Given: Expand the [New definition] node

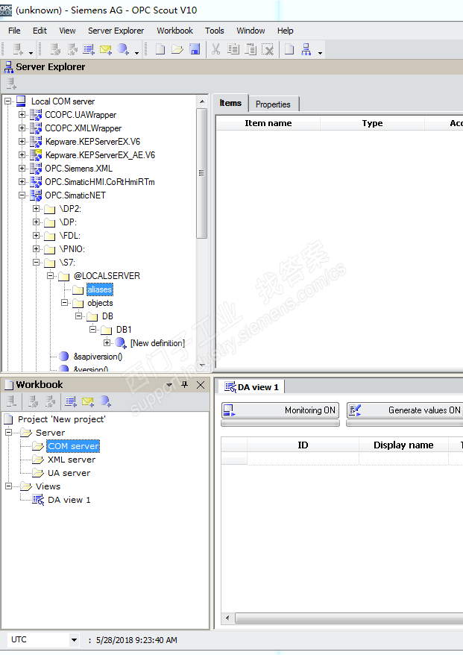Looking at the screenshot, I should (x=107, y=342).
